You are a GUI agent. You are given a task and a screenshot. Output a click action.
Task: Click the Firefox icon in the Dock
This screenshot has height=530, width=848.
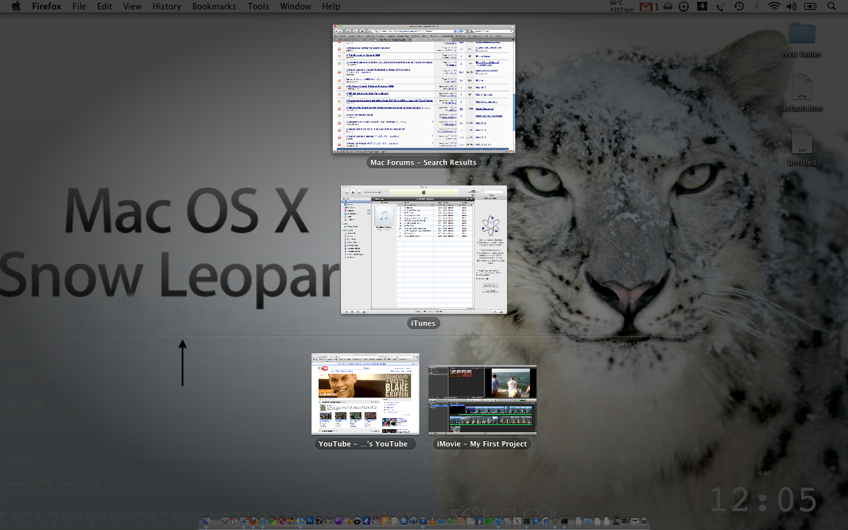tap(253, 521)
